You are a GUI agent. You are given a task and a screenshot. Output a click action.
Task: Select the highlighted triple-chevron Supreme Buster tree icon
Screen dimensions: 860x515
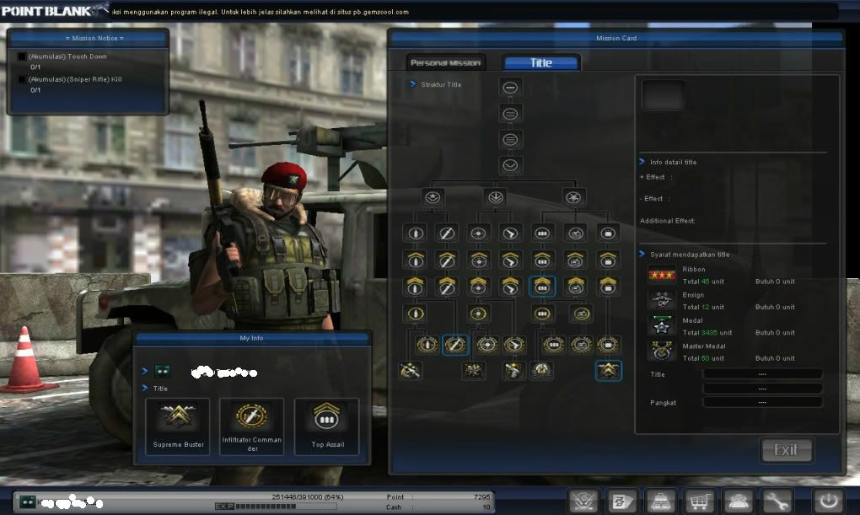(608, 371)
